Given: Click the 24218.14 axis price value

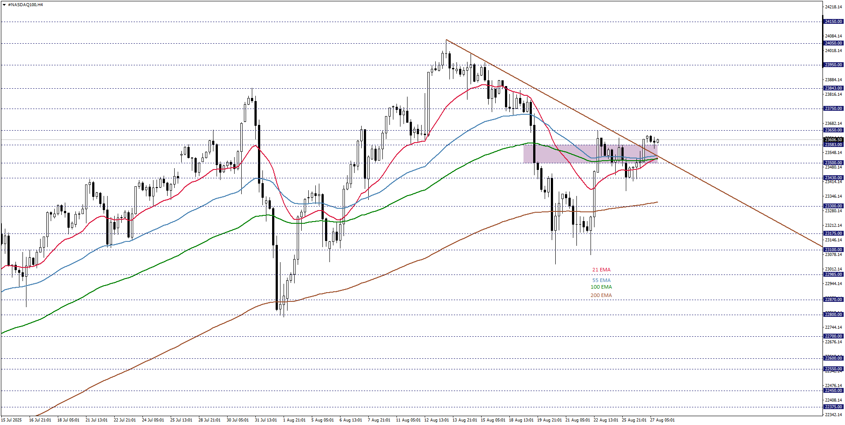Looking at the screenshot, I should click(833, 7).
